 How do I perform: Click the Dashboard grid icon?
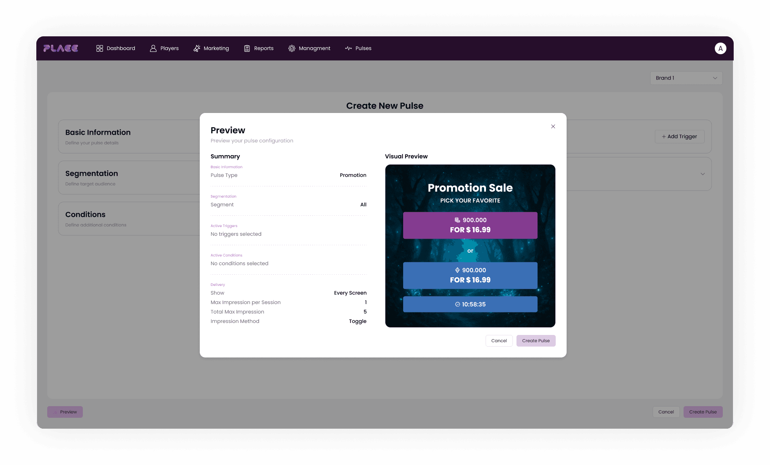100,48
